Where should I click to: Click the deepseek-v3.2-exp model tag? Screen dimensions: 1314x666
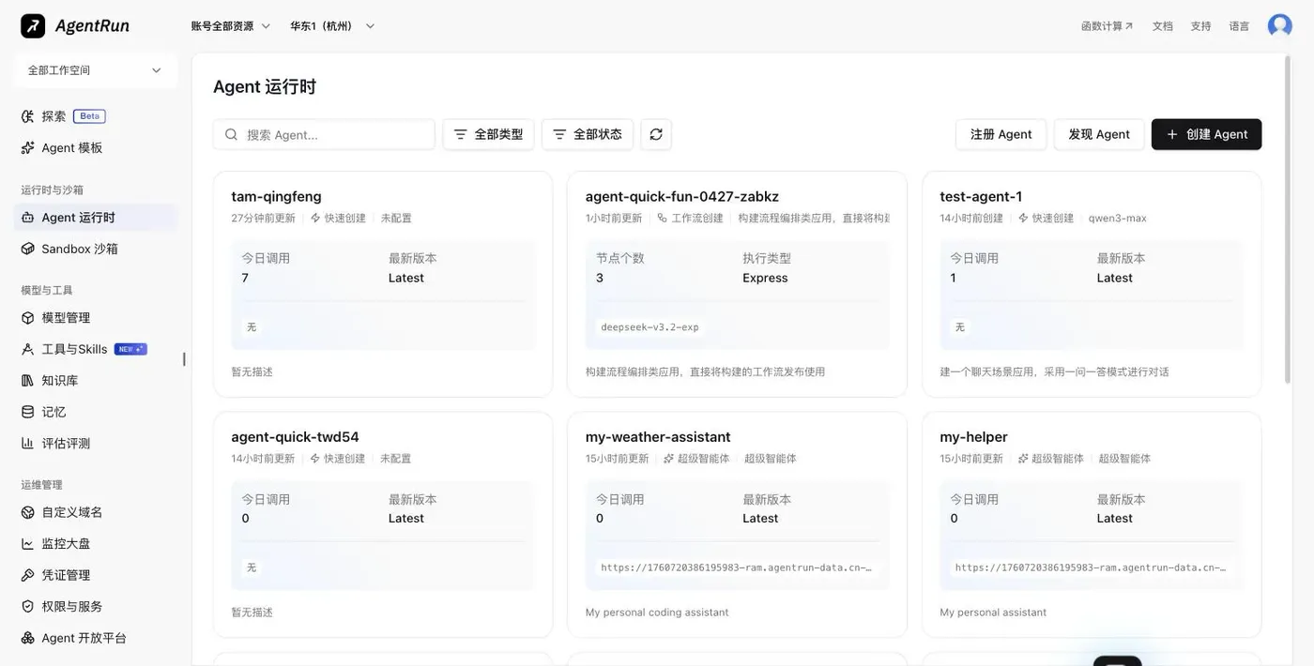click(x=649, y=327)
